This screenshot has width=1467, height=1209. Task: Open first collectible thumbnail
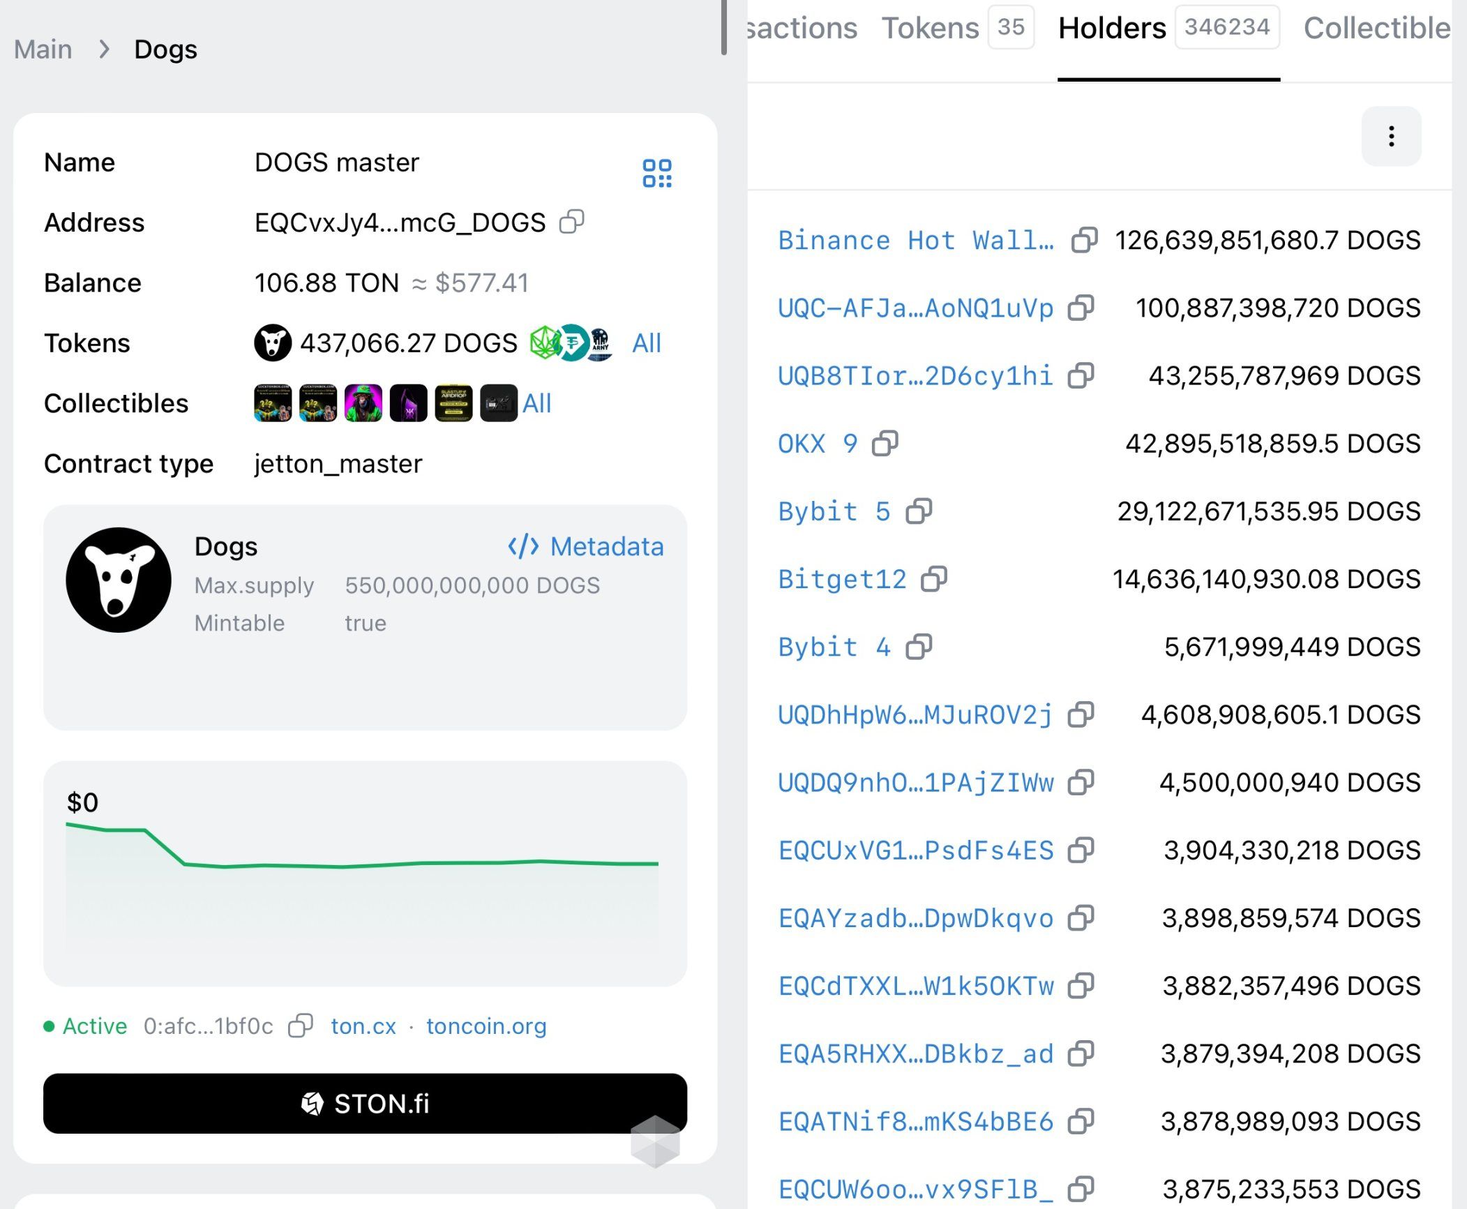pos(272,403)
